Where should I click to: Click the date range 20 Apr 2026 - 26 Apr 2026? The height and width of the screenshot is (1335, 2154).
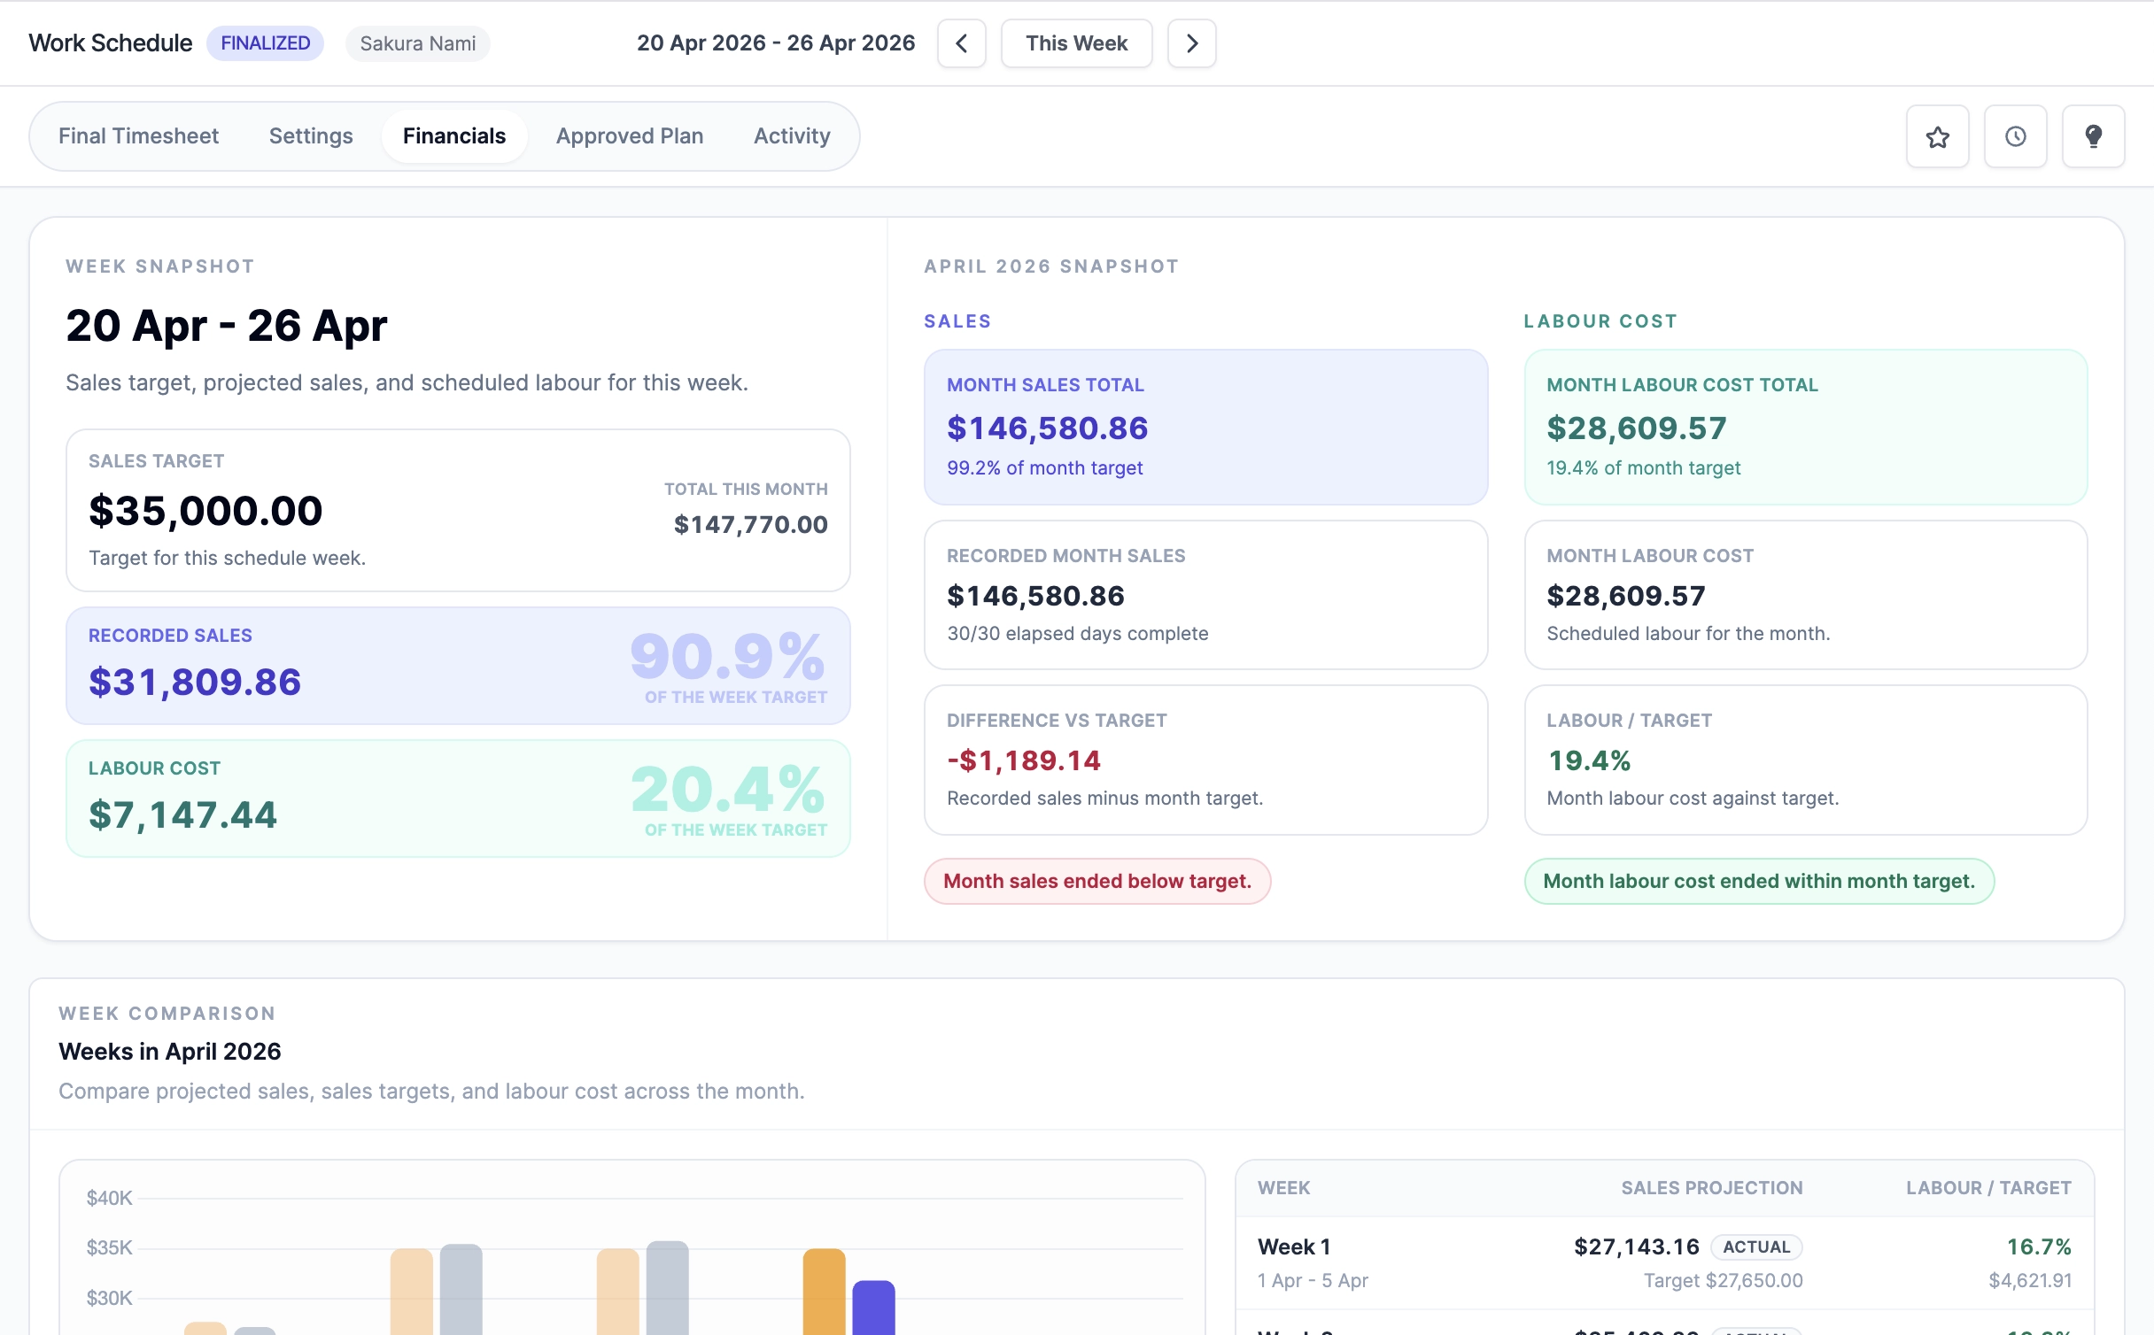(x=776, y=43)
